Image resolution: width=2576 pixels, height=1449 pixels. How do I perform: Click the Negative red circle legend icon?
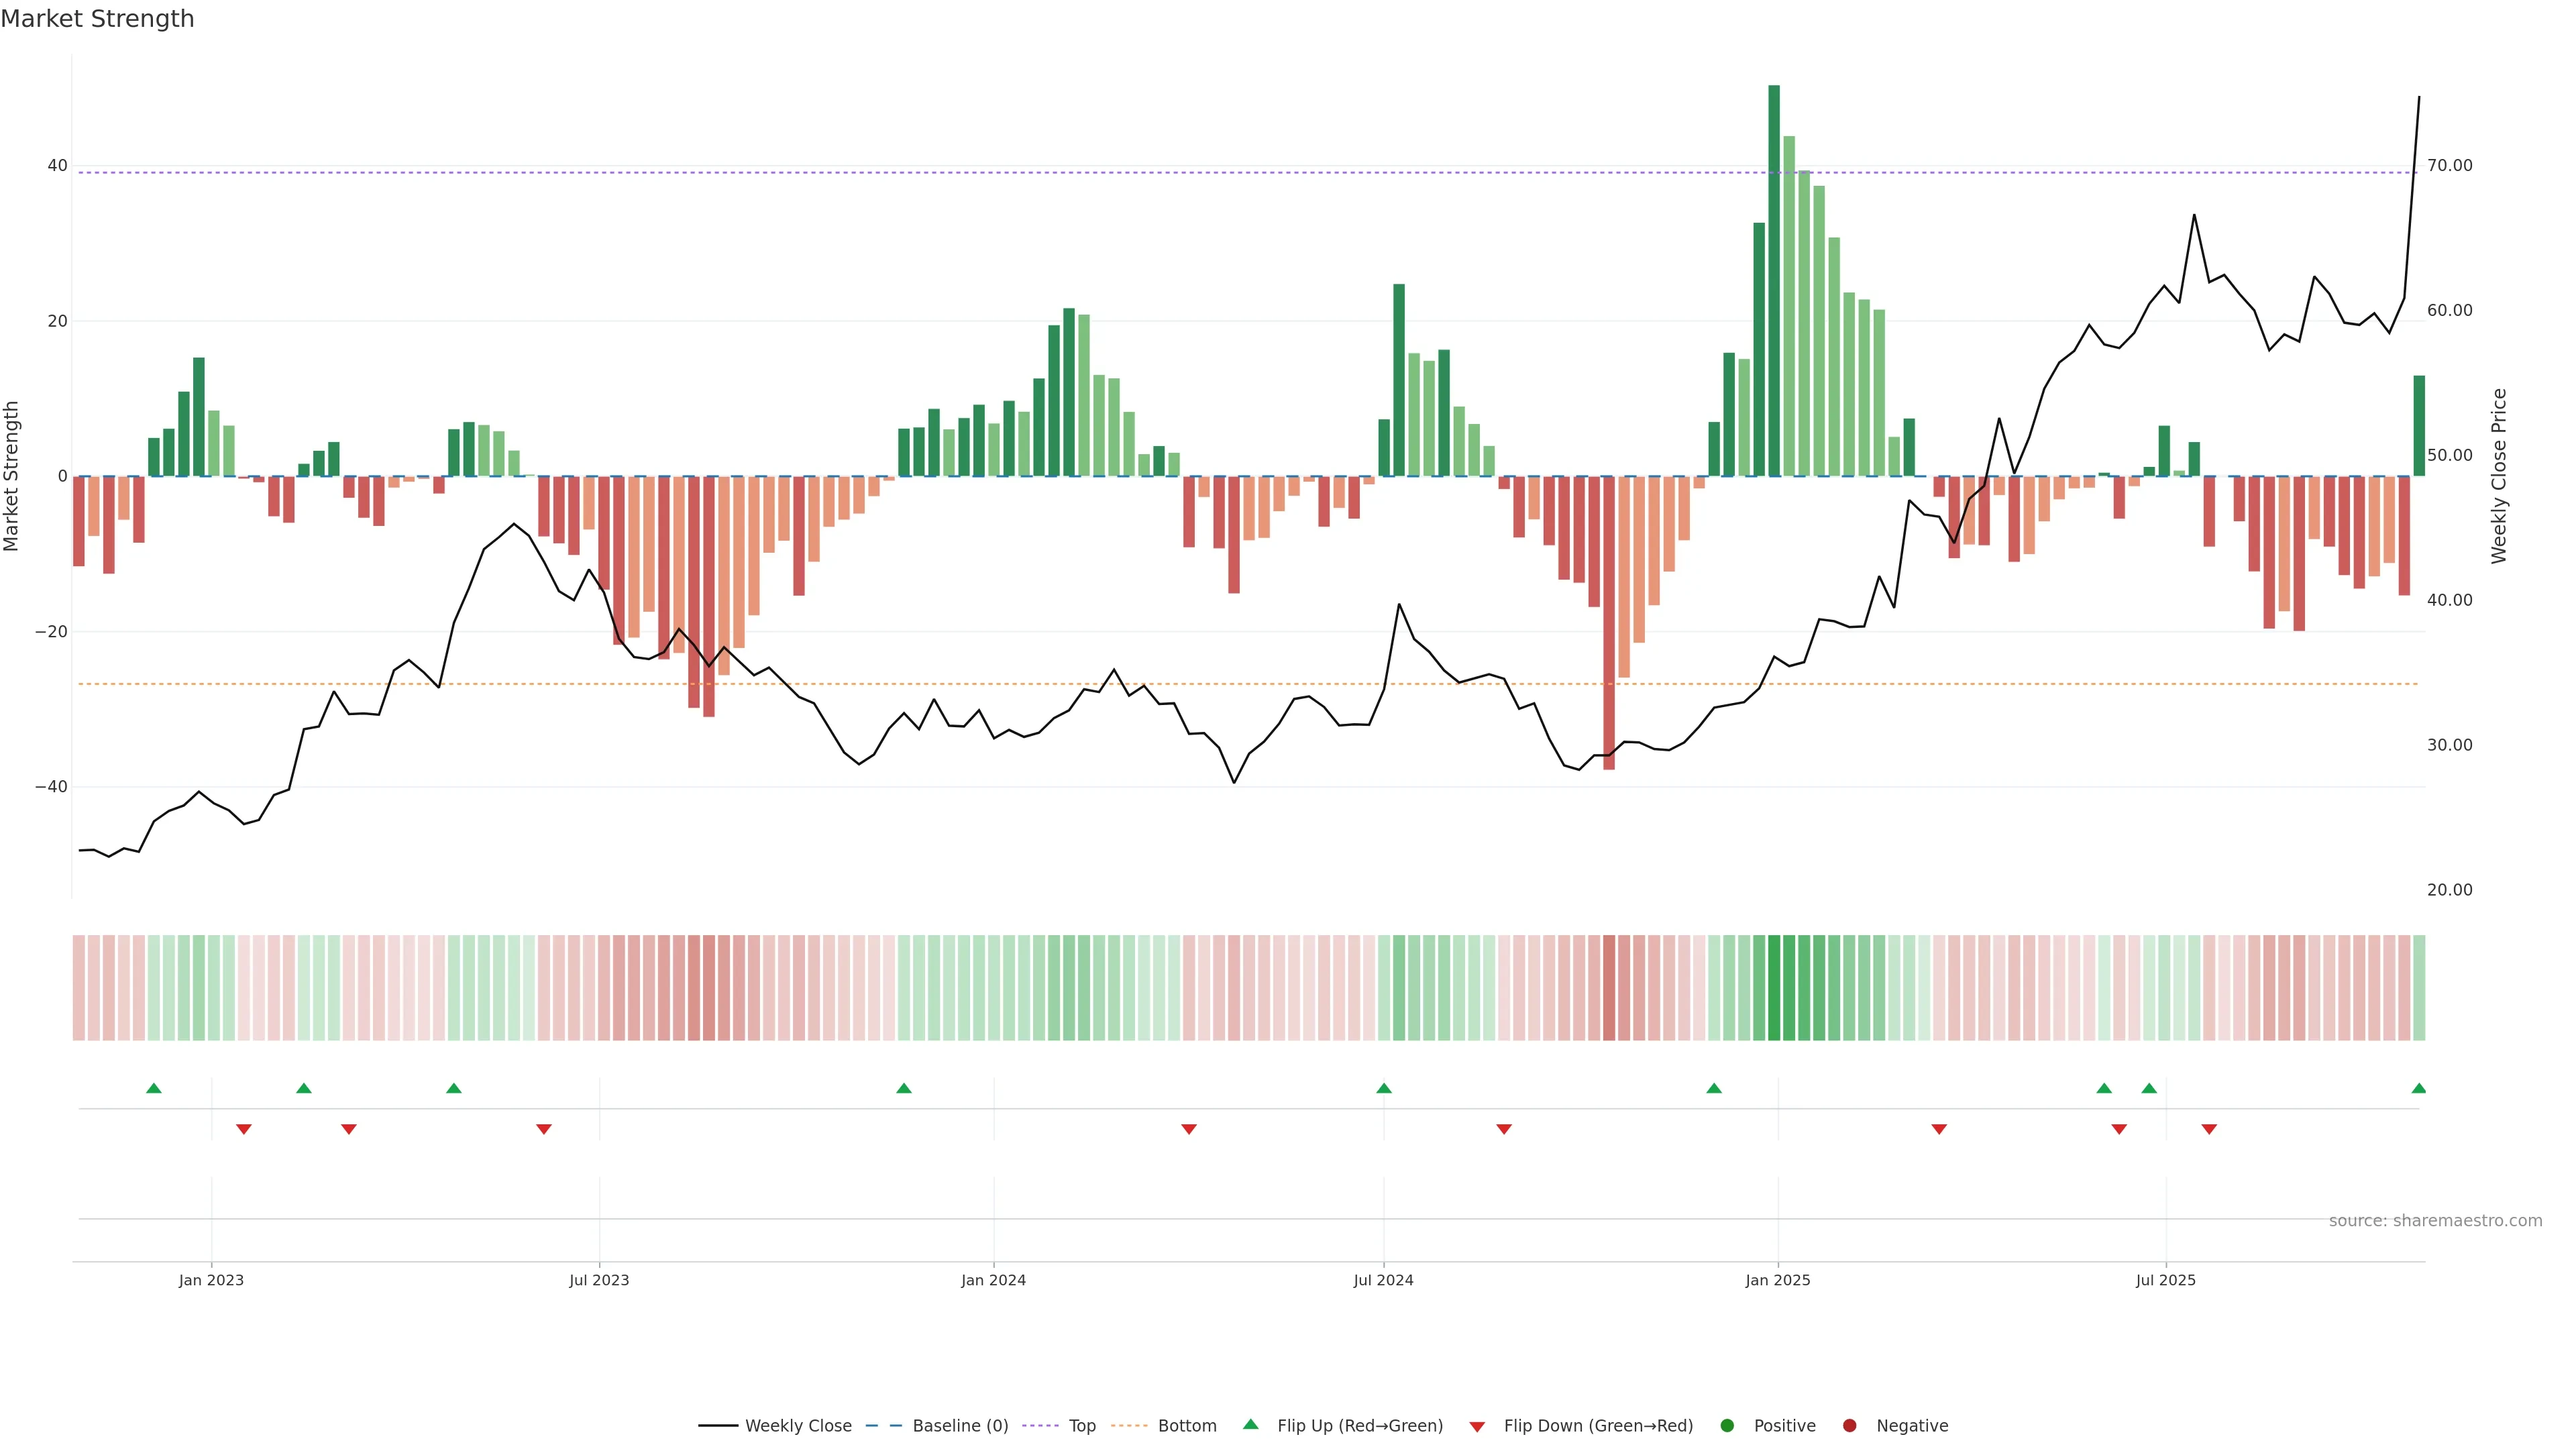click(1849, 1426)
